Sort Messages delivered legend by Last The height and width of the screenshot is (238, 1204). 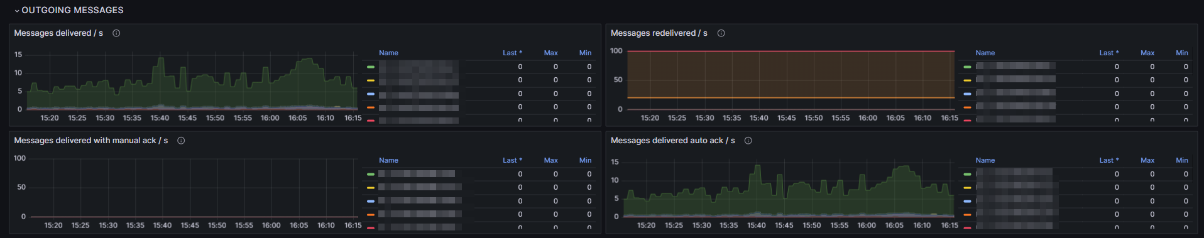(x=512, y=53)
